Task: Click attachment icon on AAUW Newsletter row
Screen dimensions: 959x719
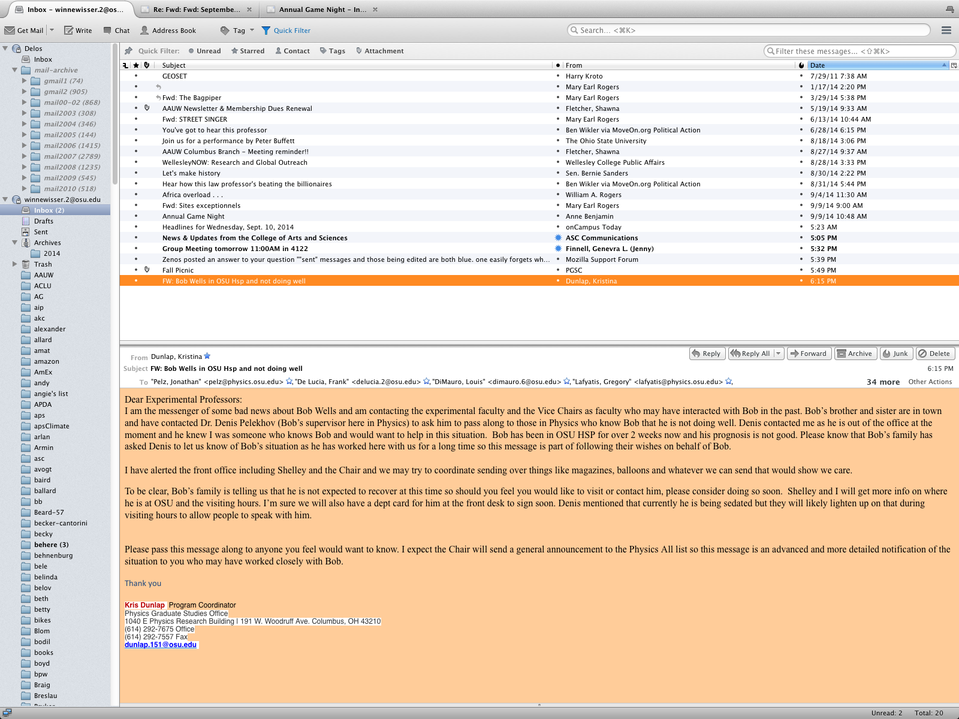Action: [x=147, y=108]
